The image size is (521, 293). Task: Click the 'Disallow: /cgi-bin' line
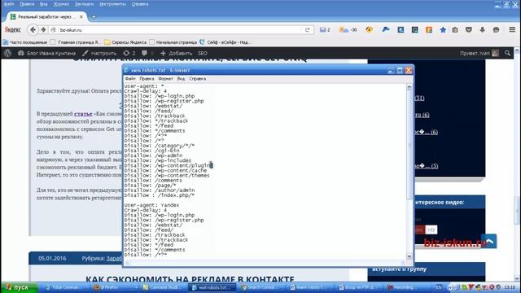[152, 151]
